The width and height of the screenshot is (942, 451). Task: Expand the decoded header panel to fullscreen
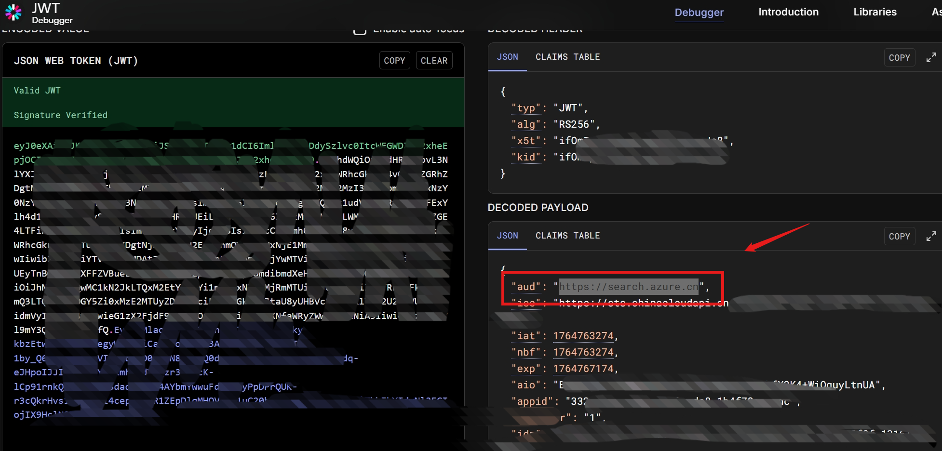click(x=931, y=57)
